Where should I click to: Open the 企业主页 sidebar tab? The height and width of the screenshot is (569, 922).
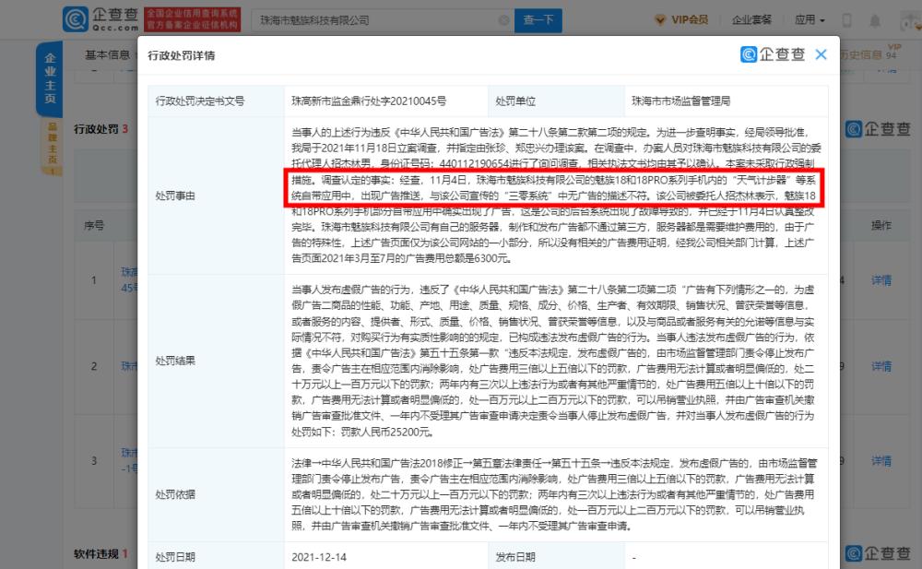point(50,78)
